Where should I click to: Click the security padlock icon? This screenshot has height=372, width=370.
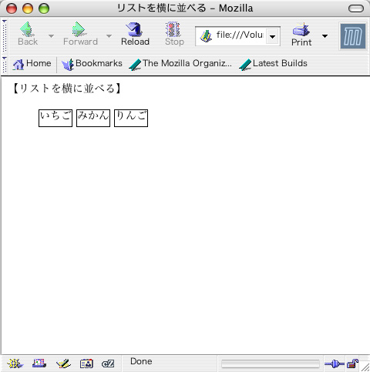(x=352, y=364)
